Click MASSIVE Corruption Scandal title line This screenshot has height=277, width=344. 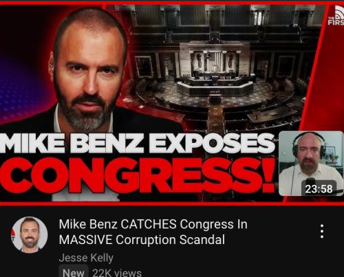tap(142, 240)
